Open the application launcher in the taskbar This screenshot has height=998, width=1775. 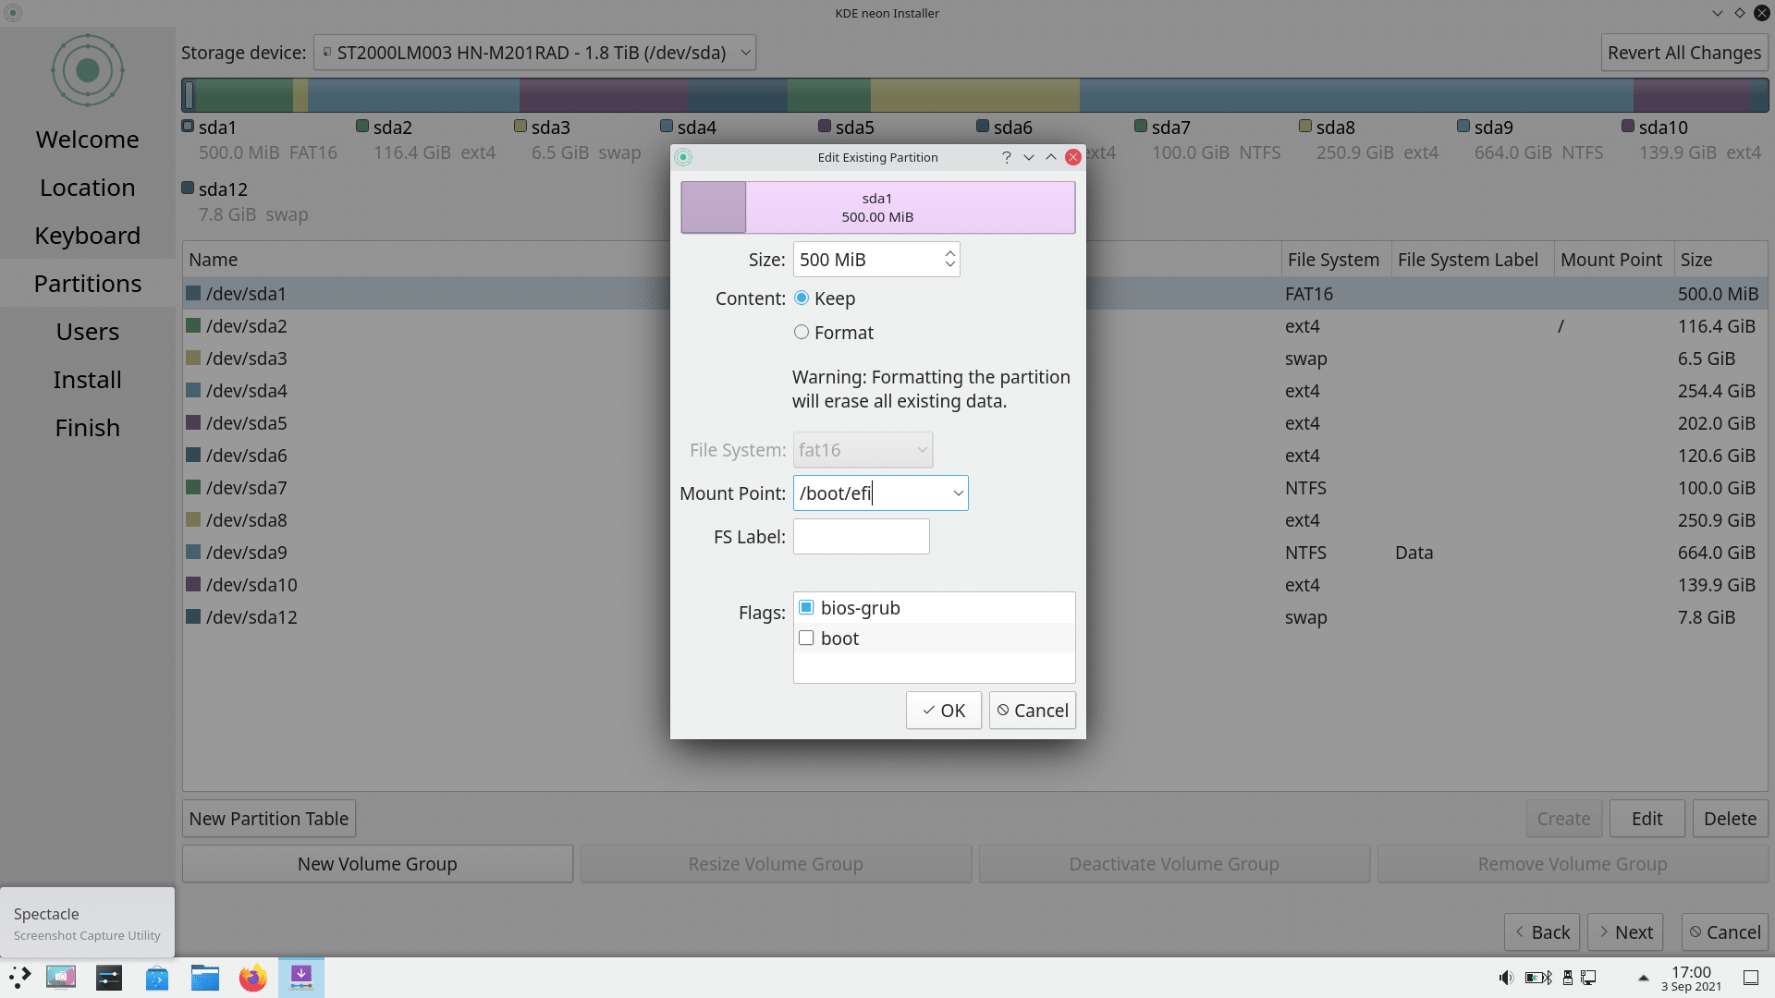pos(20,978)
